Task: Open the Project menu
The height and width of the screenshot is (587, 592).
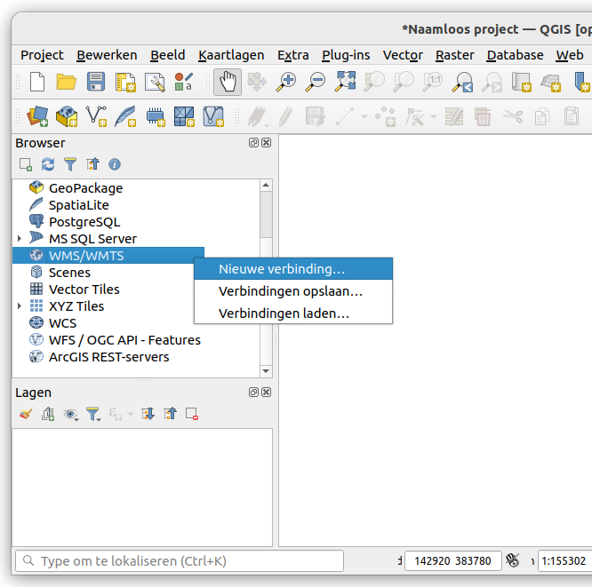Action: point(42,55)
